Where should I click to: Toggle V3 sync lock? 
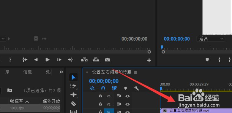119,96
